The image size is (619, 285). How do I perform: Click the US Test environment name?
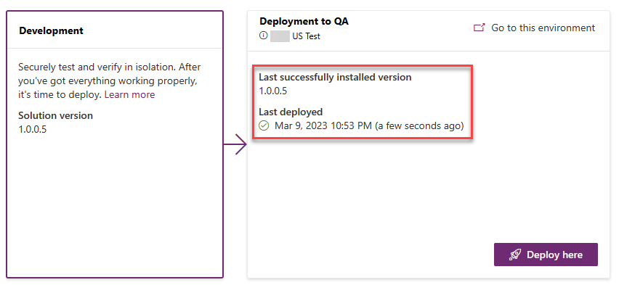point(307,36)
